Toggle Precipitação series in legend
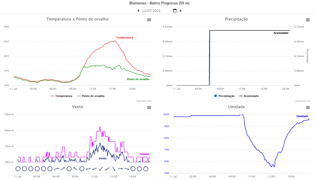 point(224,96)
